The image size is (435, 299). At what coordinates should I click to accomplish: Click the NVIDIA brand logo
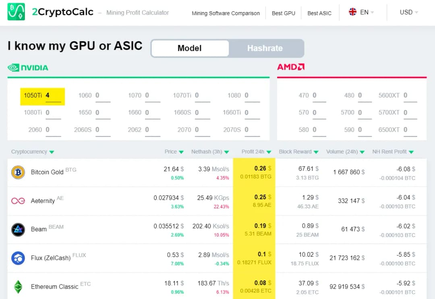28,67
